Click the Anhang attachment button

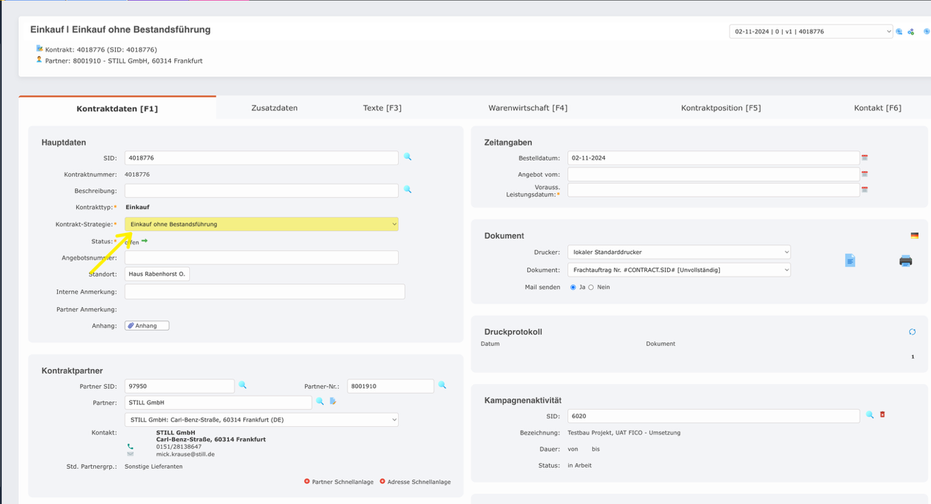[x=146, y=325]
